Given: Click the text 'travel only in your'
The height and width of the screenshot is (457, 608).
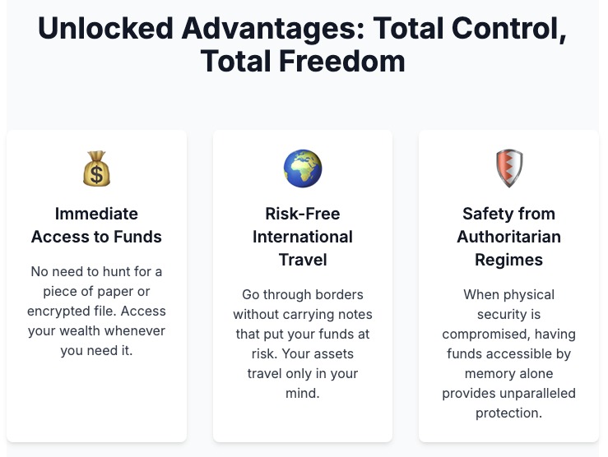Looking at the screenshot, I should tap(303, 373).
